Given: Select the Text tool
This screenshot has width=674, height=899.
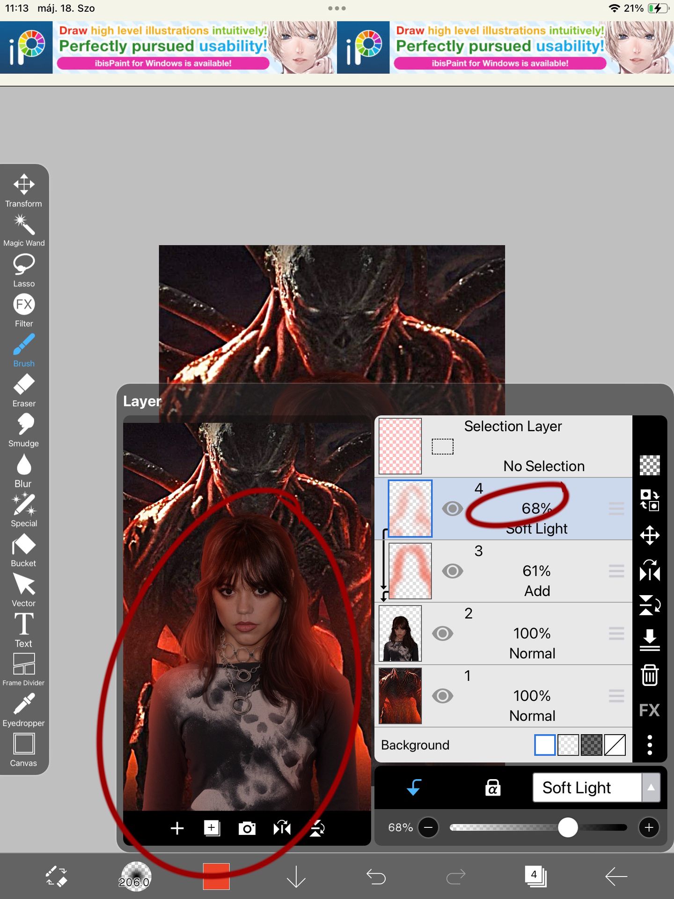Looking at the screenshot, I should coord(24,630).
